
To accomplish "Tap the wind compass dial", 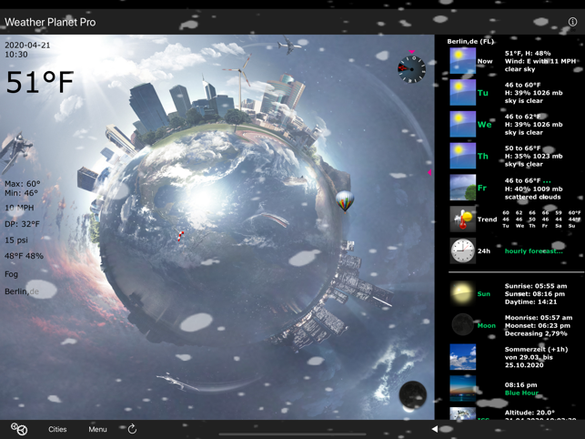I will [x=411, y=69].
